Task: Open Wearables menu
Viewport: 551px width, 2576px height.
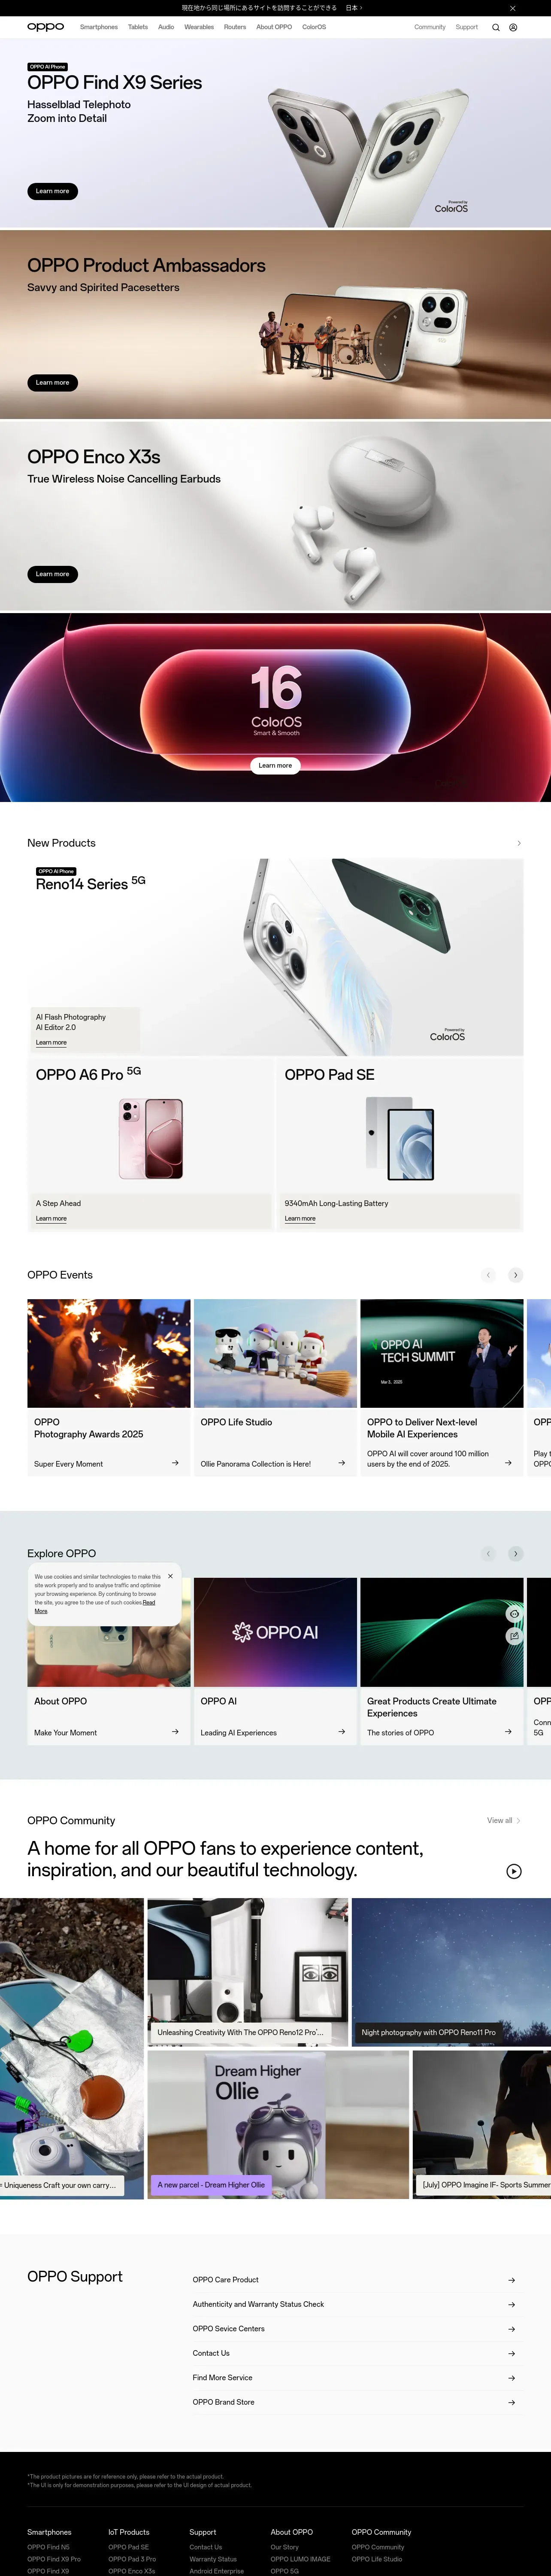Action: pyautogui.click(x=199, y=27)
